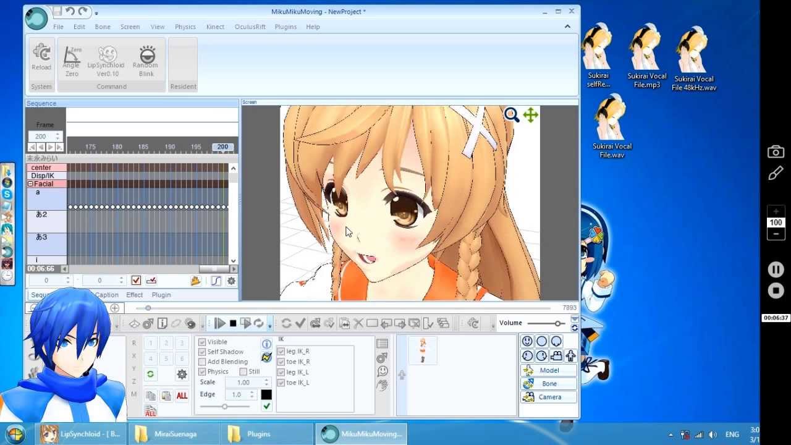Screen dimensions: 791x445
Task: Click the camcorder icon in camera panel
Action: pyautogui.click(x=556, y=356)
